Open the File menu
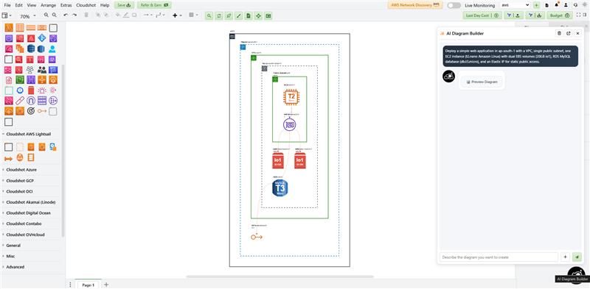590x289 pixels. 7,5
